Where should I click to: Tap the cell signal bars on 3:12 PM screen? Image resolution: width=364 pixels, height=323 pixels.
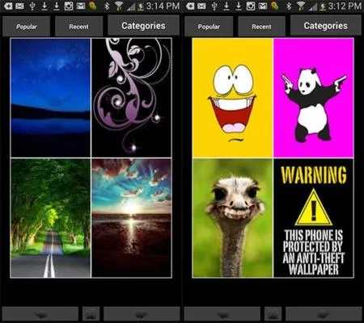[x=313, y=6]
